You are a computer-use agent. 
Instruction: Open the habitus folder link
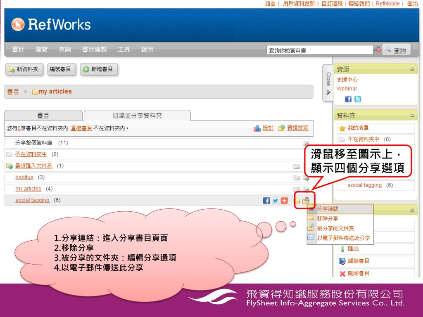(x=24, y=177)
